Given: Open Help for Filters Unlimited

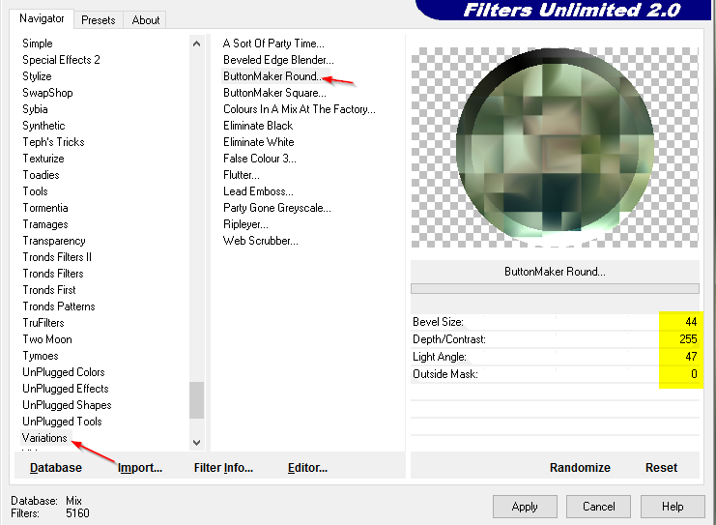Looking at the screenshot, I should coord(673,507).
